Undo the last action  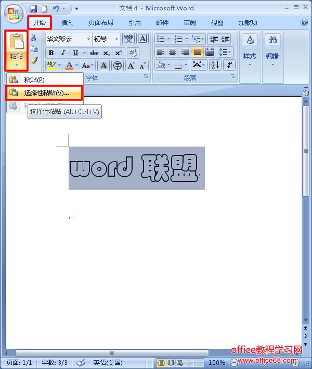[56, 9]
